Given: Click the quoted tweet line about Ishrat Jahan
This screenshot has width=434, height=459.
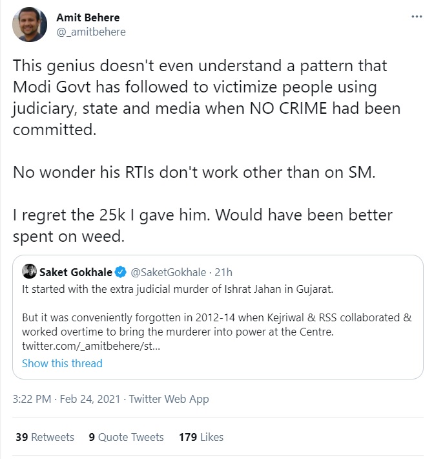Looking at the screenshot, I should (178, 288).
